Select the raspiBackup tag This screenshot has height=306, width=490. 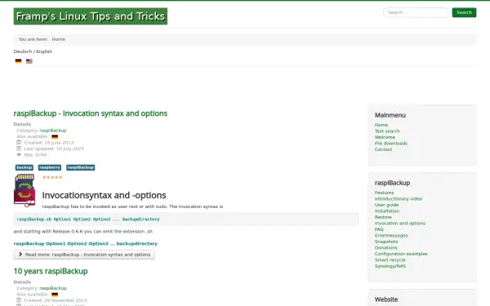pos(81,167)
